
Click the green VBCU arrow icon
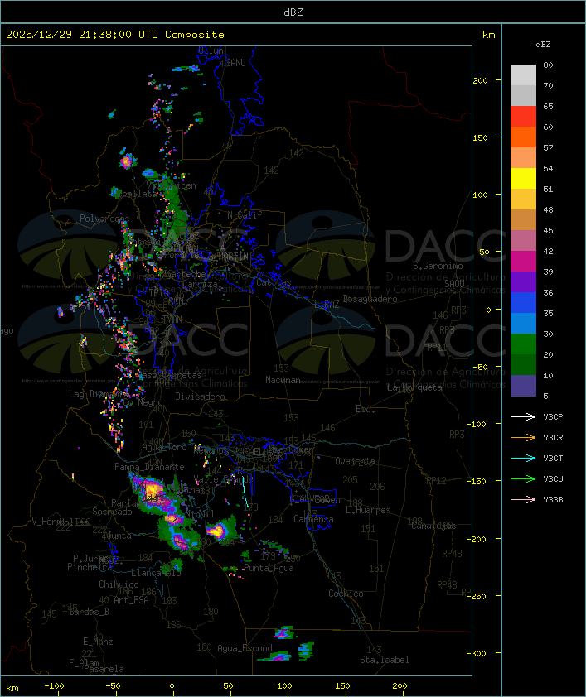pos(523,478)
